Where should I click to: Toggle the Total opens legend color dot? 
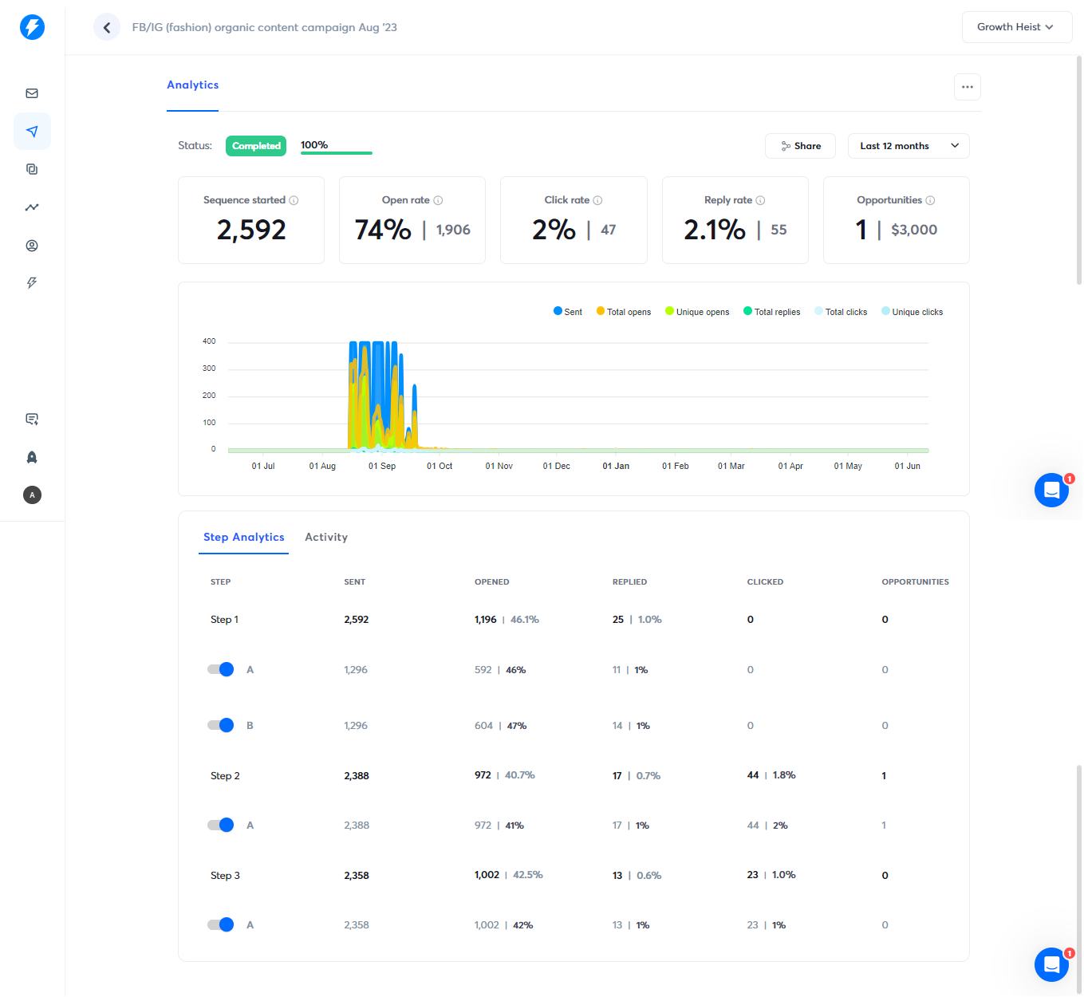601,311
